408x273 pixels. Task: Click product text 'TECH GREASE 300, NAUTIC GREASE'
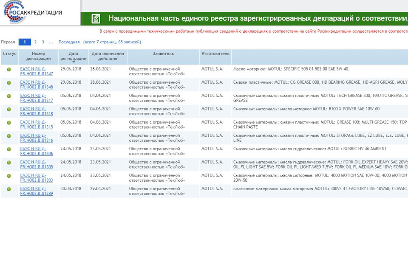370,96
